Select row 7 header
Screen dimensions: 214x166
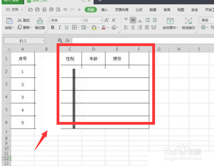click(x=6, y=132)
